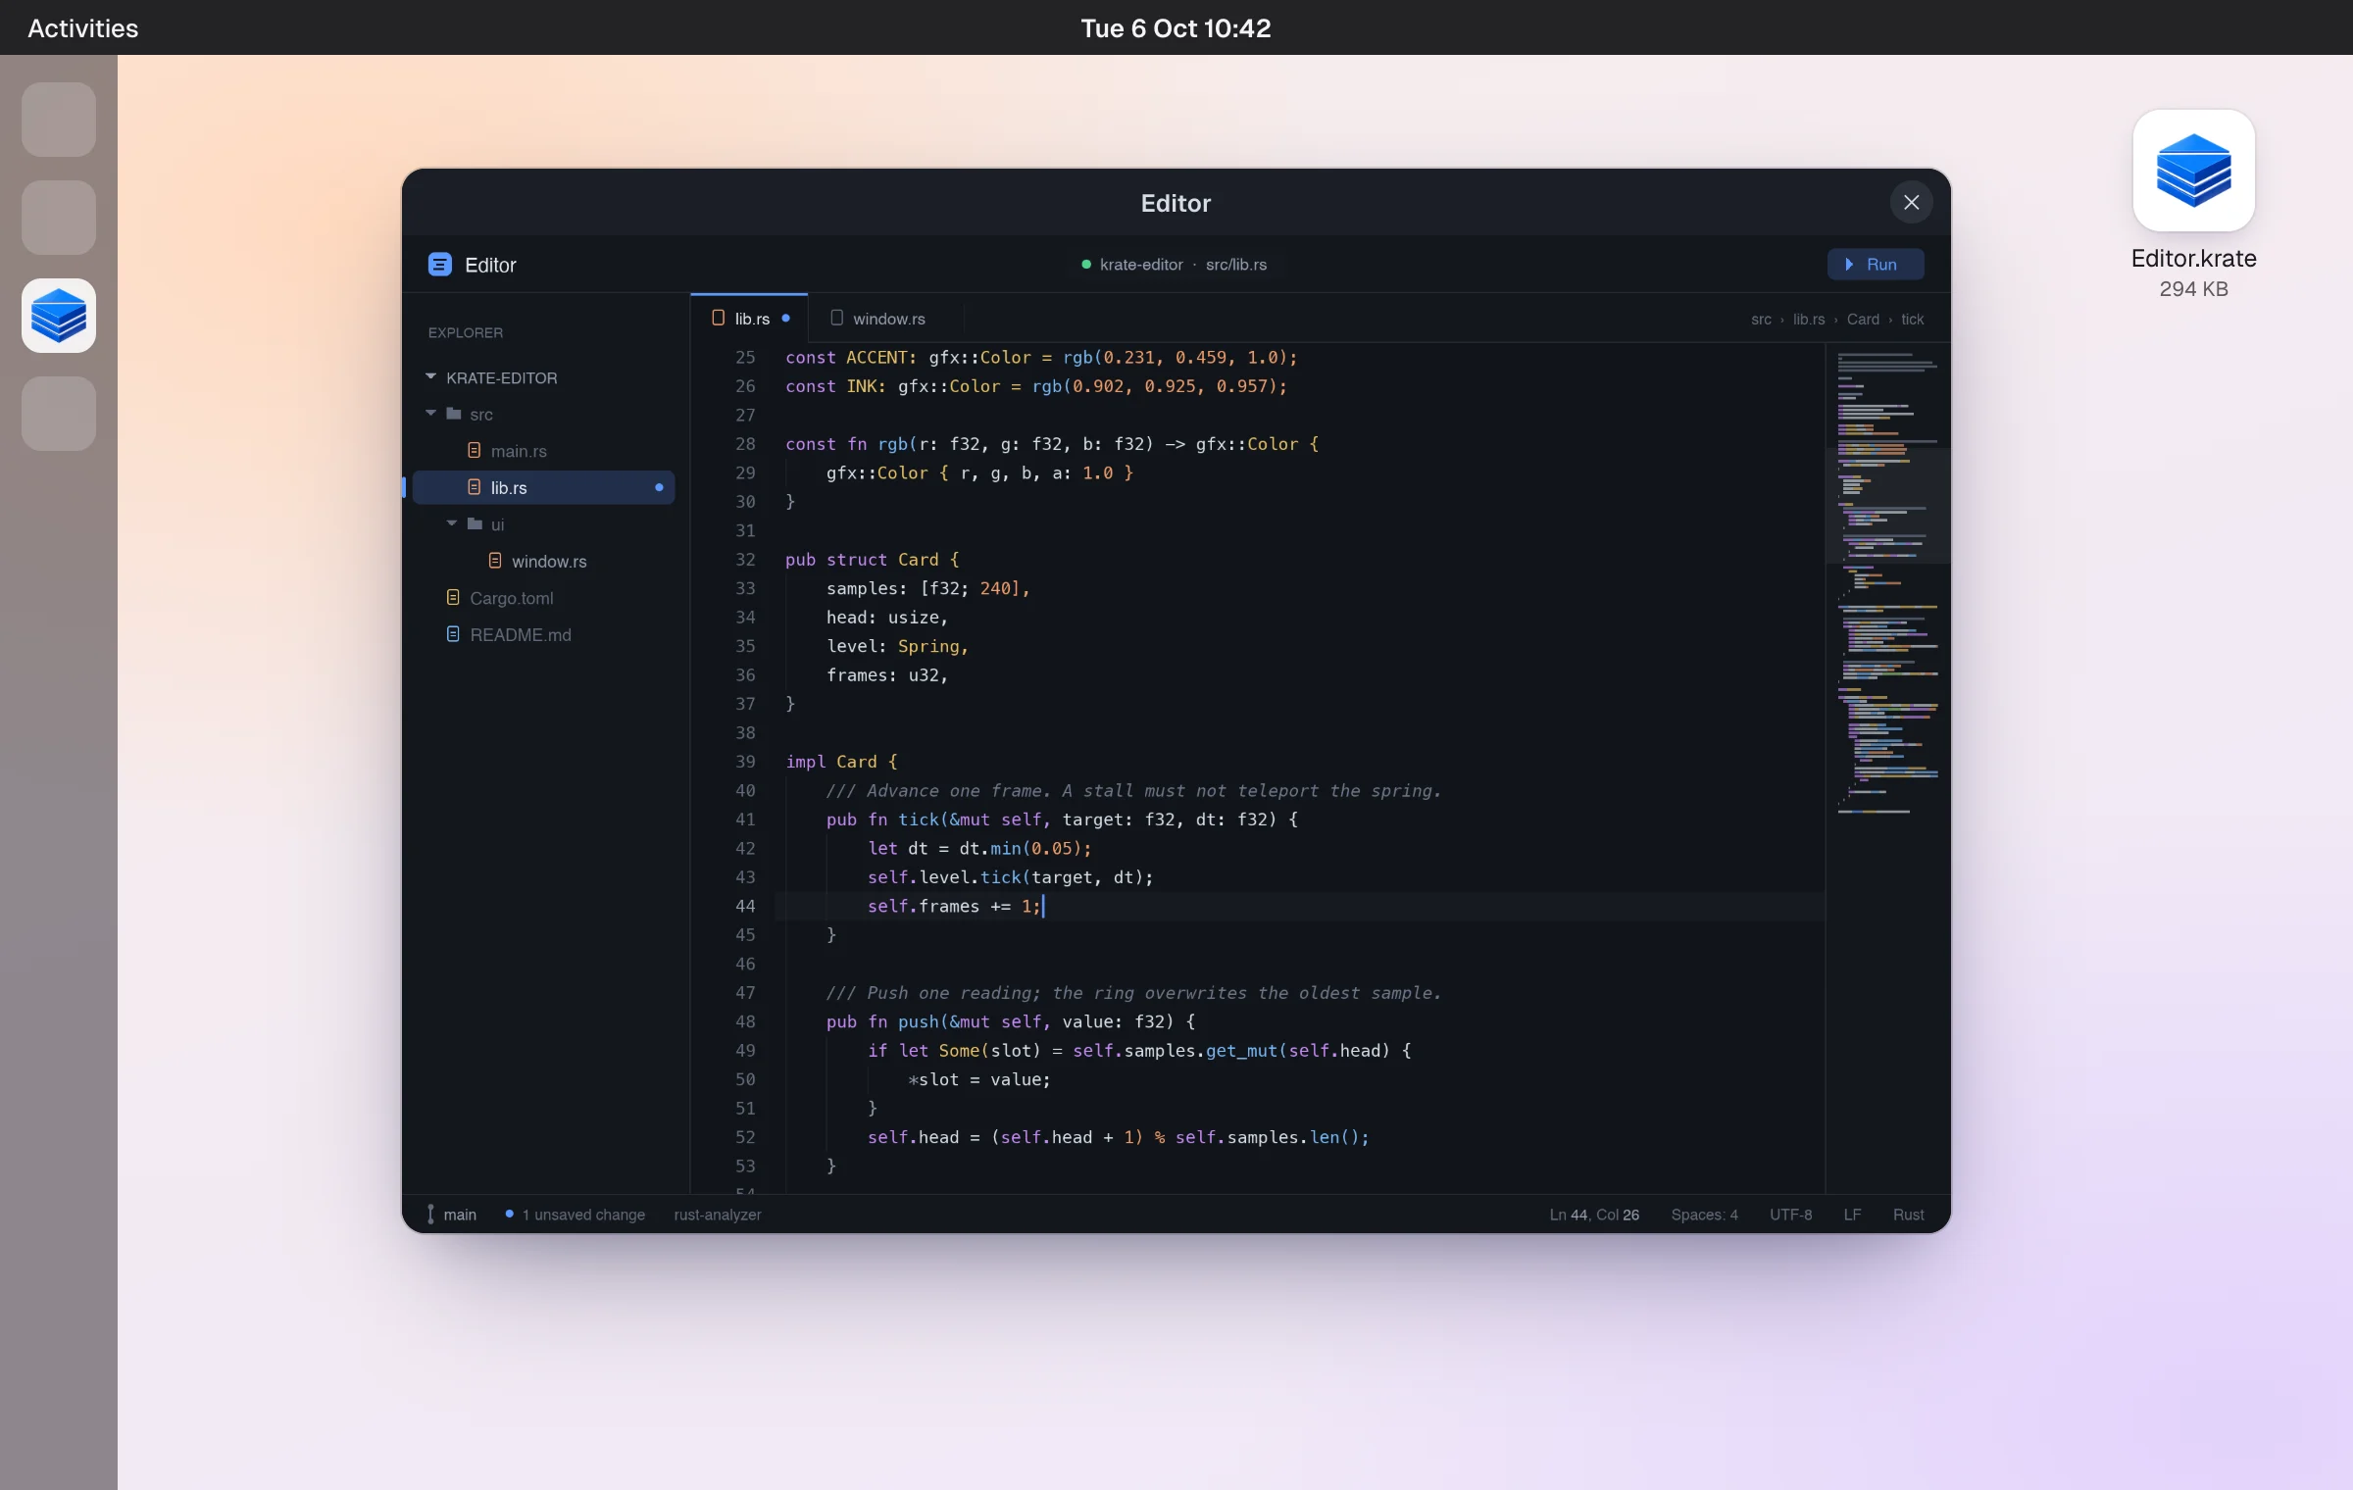Click the main.rs file icon in explorer
Image resolution: width=2353 pixels, height=1490 pixels.
coord(474,451)
